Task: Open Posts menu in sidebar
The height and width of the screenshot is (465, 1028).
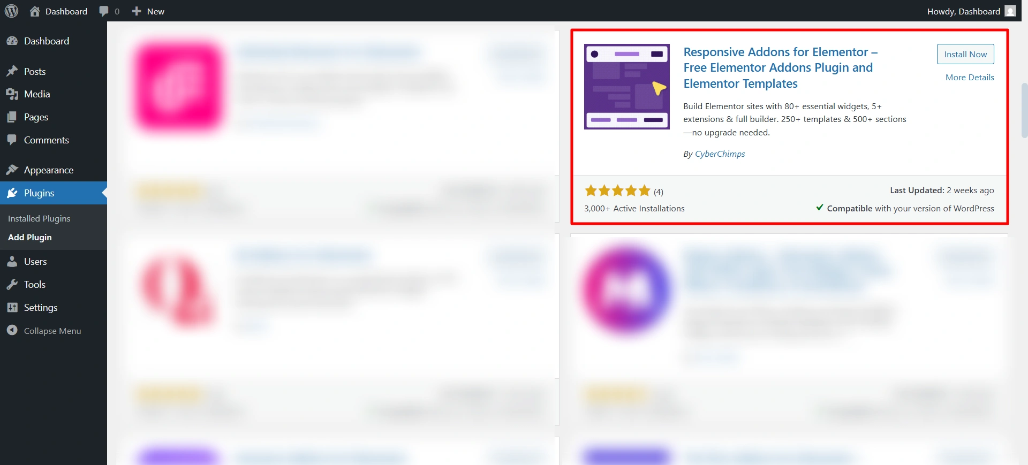Action: [x=35, y=72]
